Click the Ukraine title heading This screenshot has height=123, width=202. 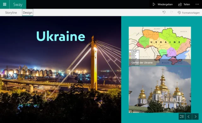[x=61, y=36]
